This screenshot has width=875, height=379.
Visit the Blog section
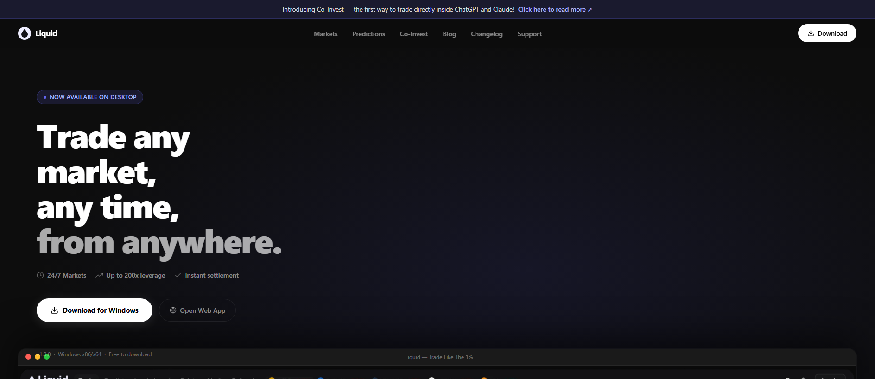tap(450, 34)
